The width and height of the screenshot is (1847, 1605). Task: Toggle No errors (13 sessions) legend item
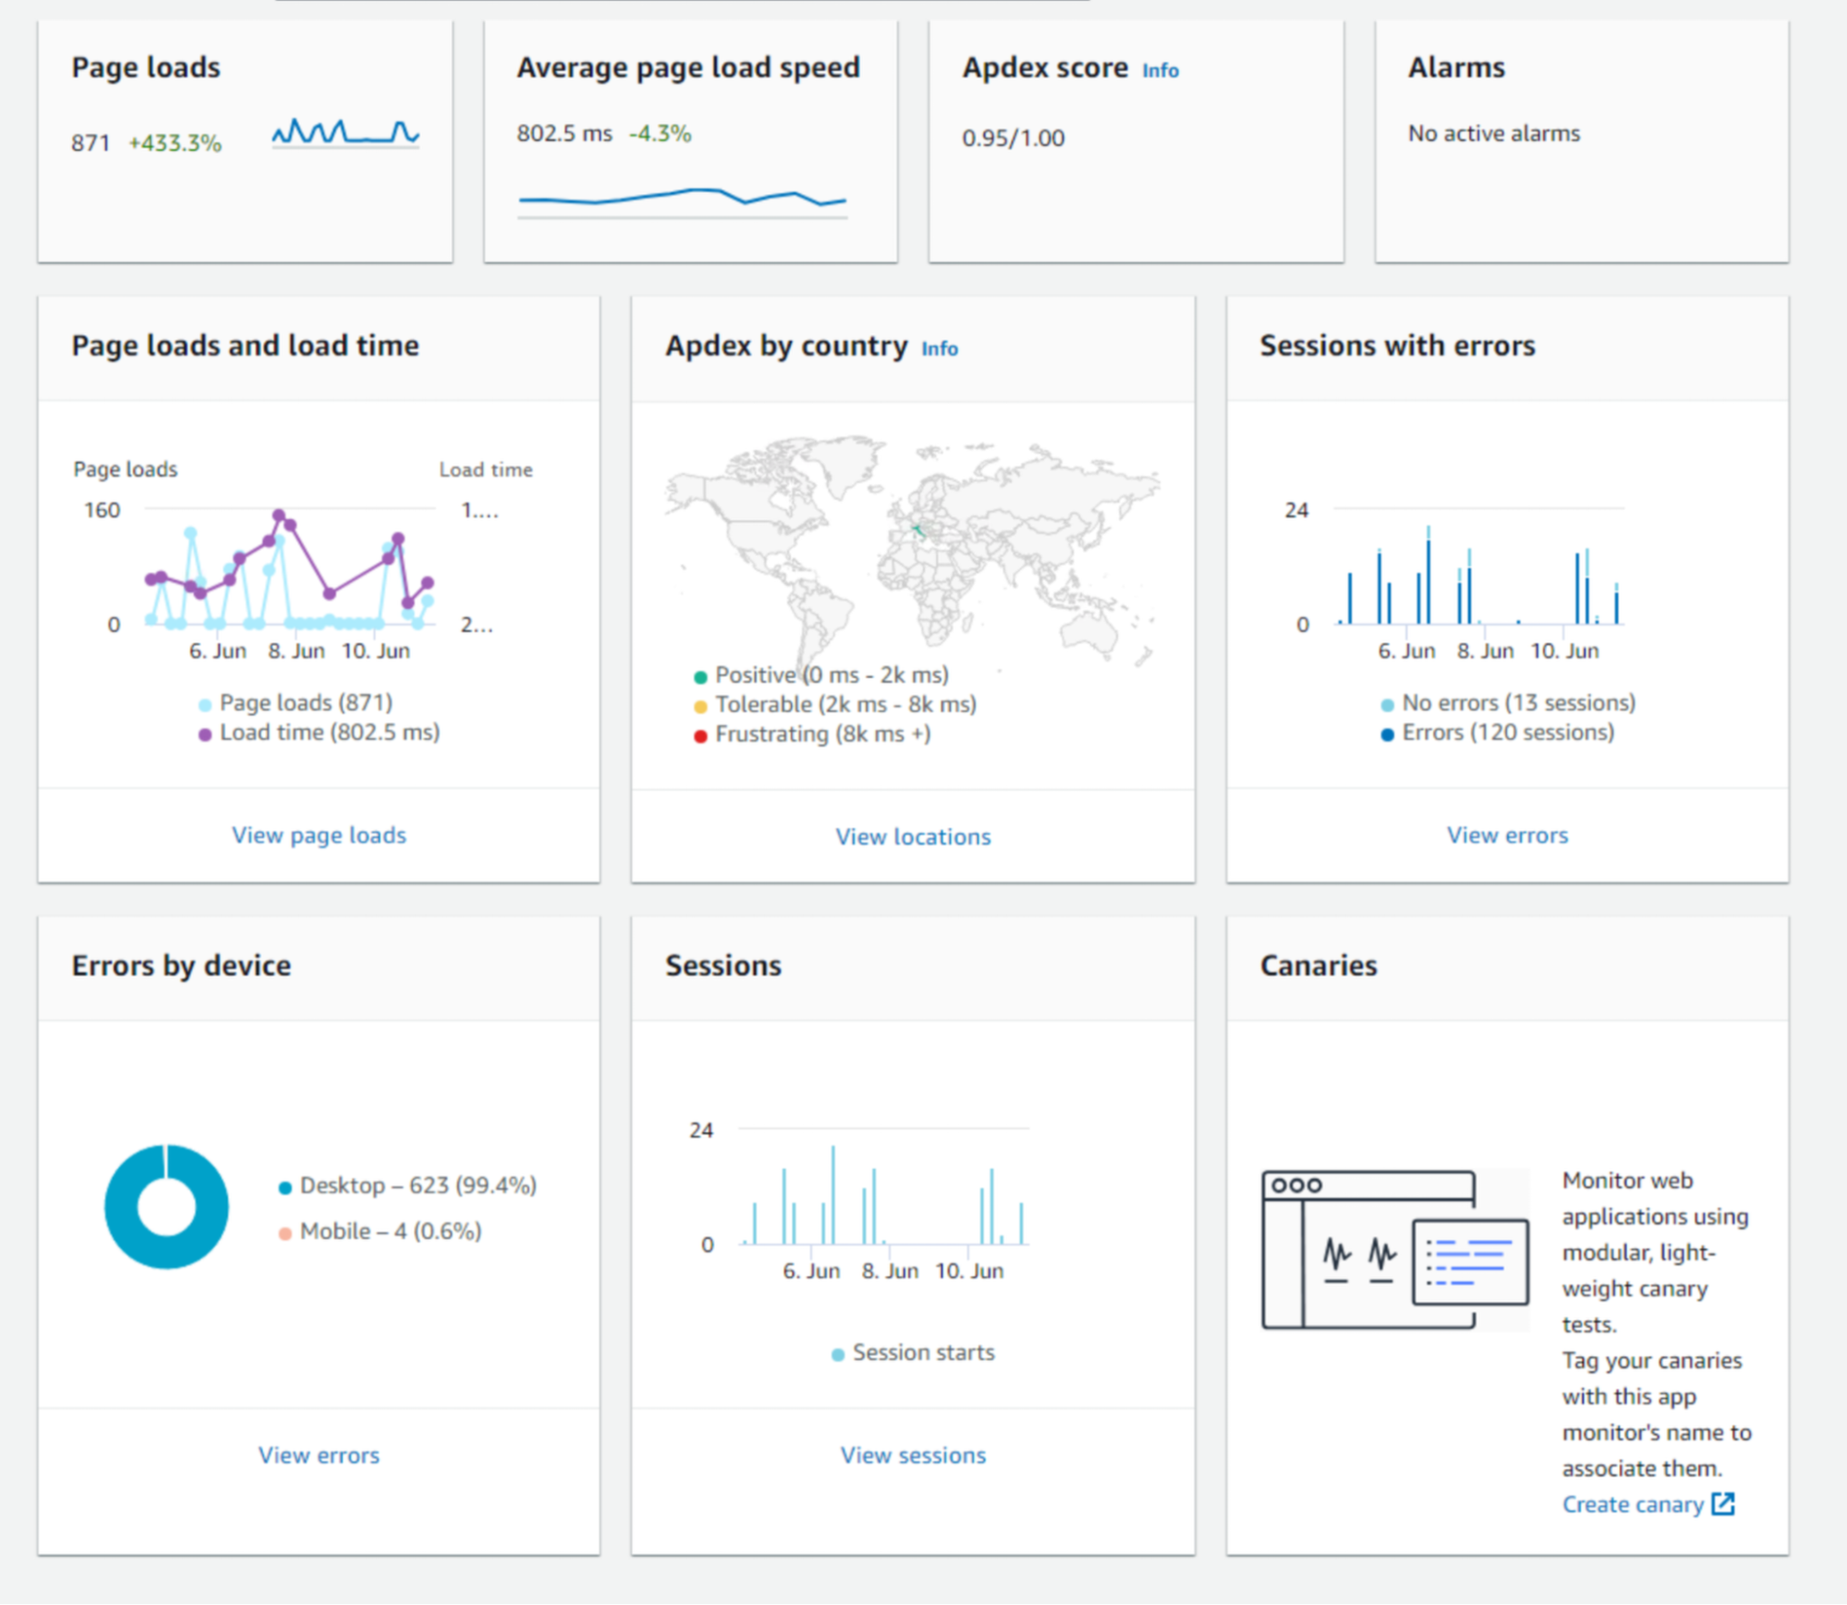point(1518,703)
